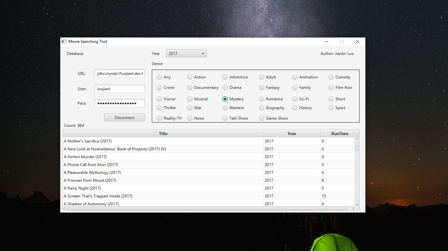Sort by the RunTime column header
The width and height of the screenshot is (448, 251).
pos(340,133)
